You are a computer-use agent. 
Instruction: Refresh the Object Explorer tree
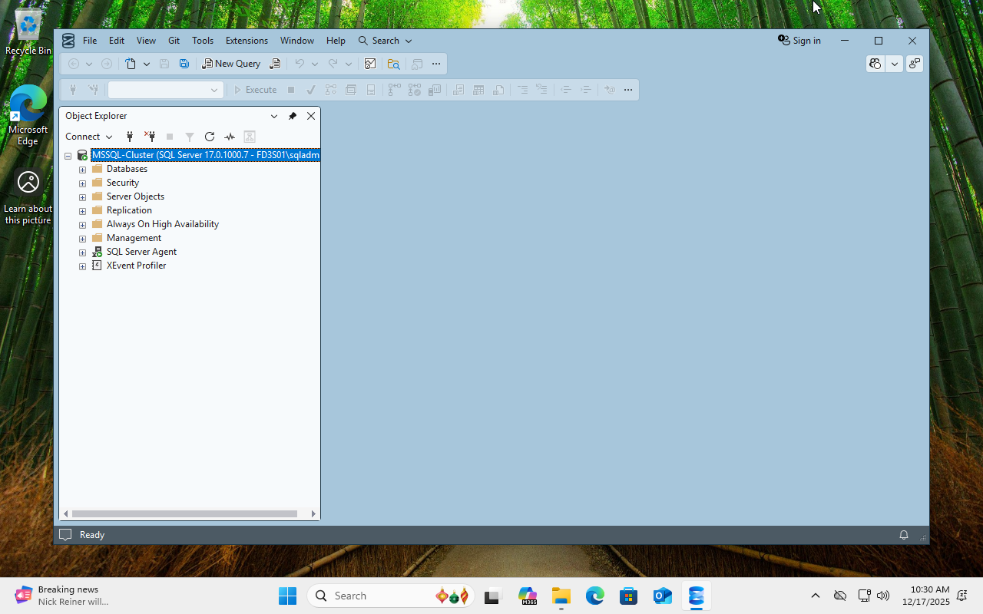tap(210, 137)
